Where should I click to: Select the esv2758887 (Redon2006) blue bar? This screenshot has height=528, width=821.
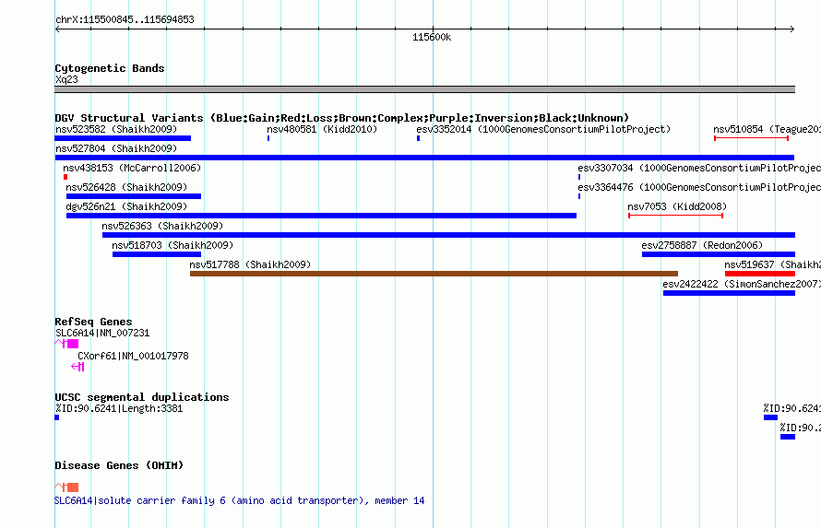[719, 254]
